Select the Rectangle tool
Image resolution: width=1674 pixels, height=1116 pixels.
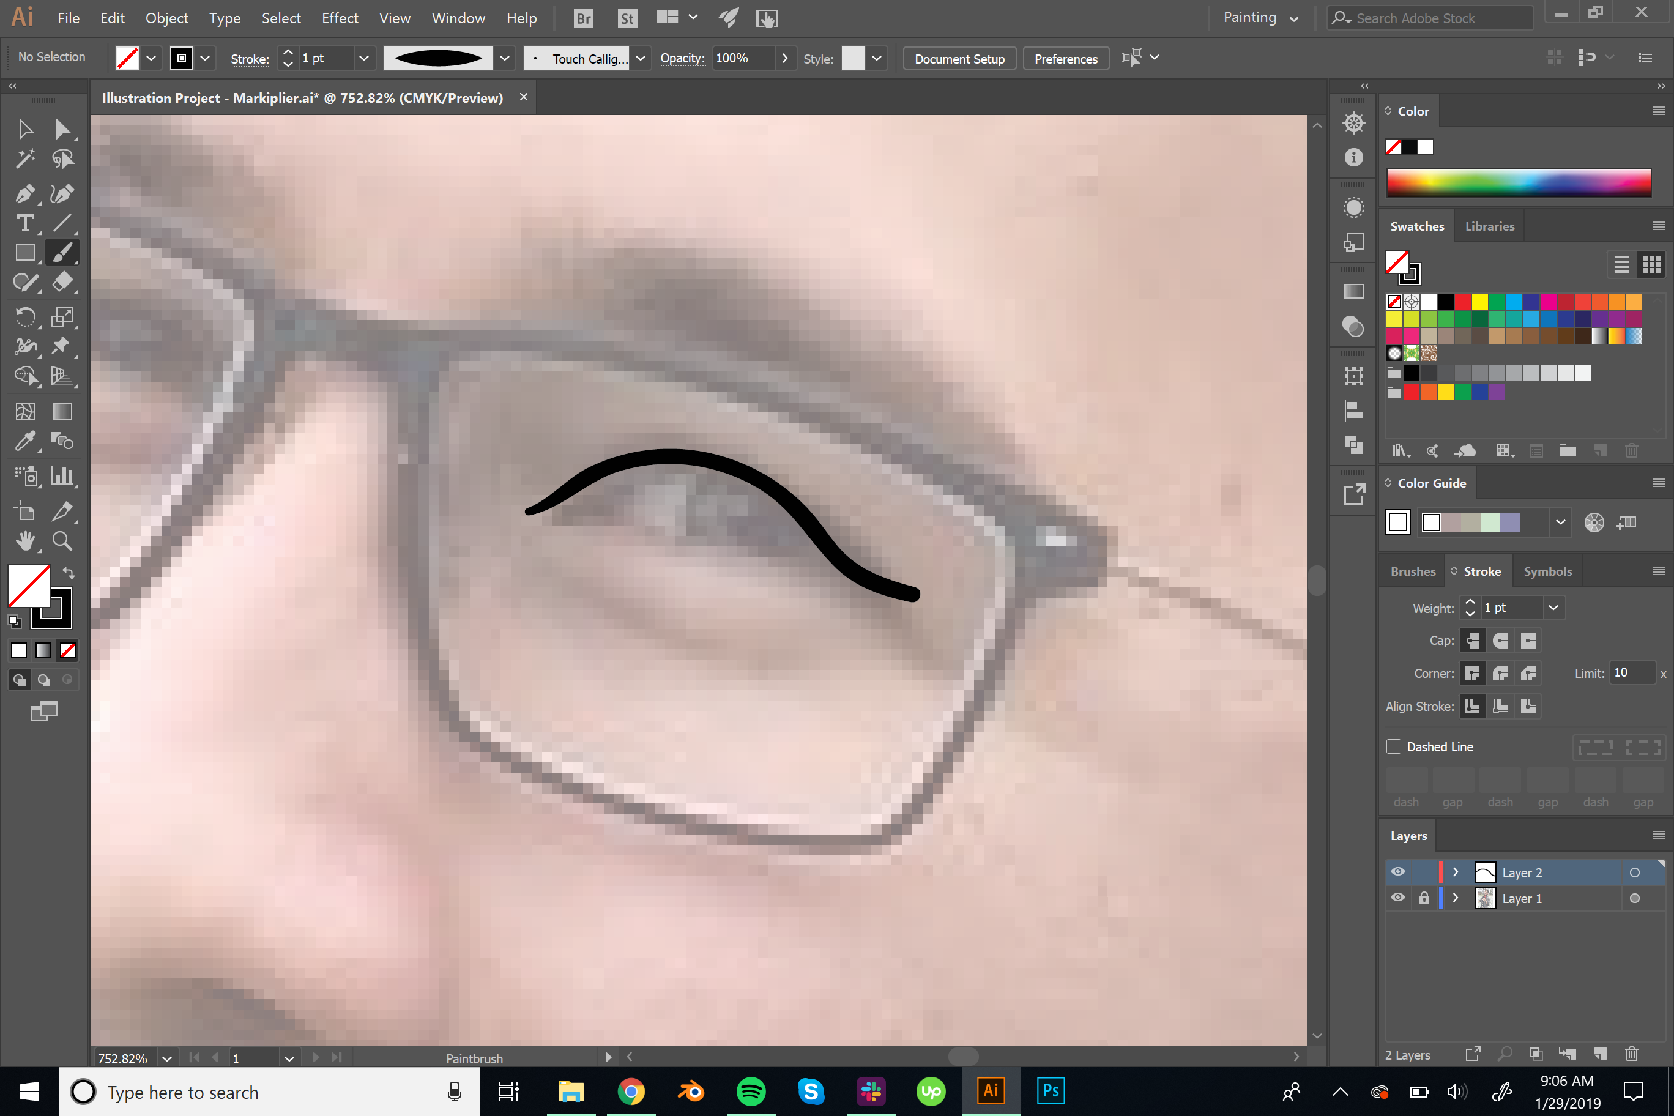[26, 252]
